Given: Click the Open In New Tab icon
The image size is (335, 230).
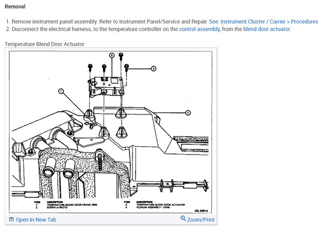Looking at the screenshot, I should tap(11, 219).
